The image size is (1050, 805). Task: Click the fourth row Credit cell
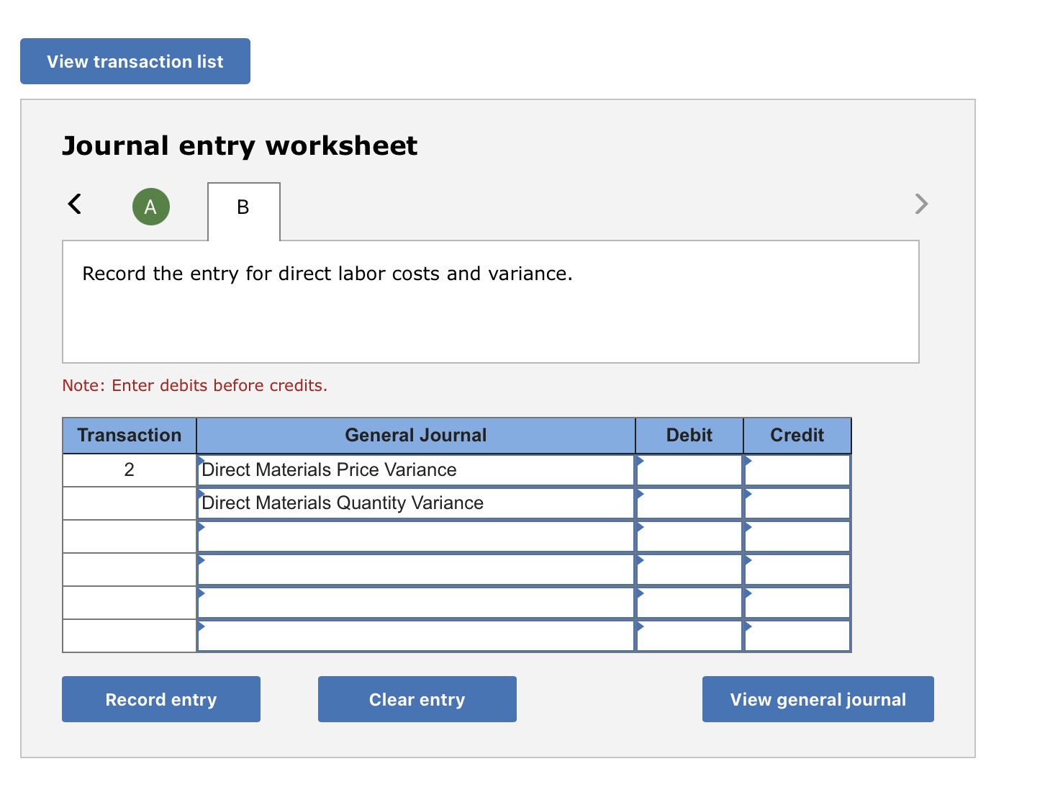pos(797,570)
